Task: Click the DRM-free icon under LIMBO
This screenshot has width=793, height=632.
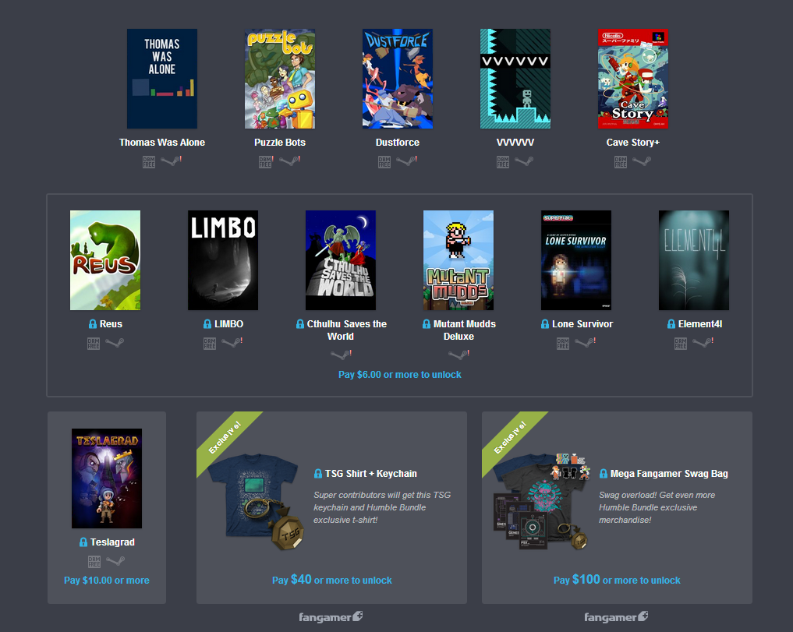Action: point(209,343)
